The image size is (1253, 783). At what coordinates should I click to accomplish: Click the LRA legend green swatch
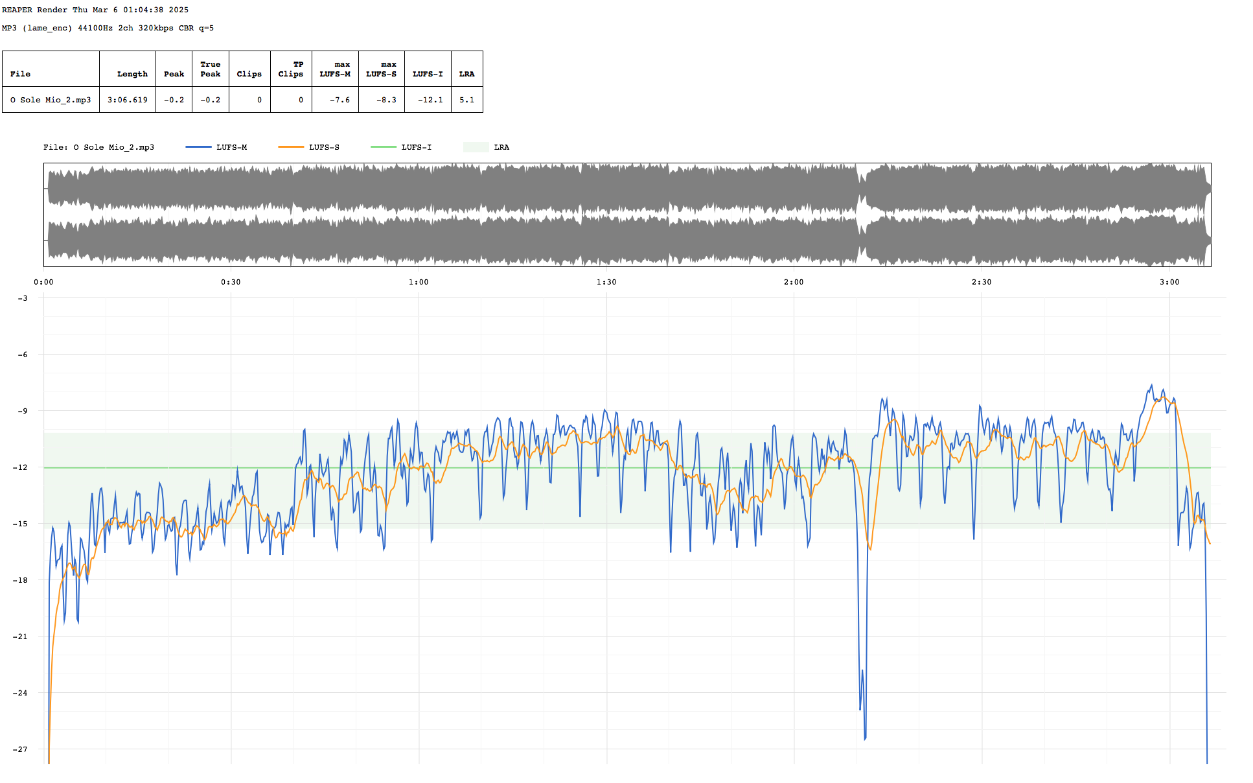476,147
